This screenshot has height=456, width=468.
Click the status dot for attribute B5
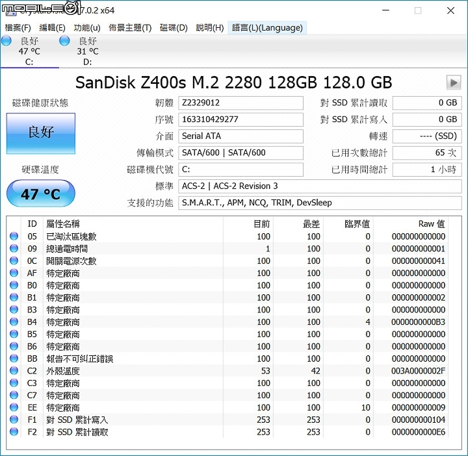(x=14, y=334)
